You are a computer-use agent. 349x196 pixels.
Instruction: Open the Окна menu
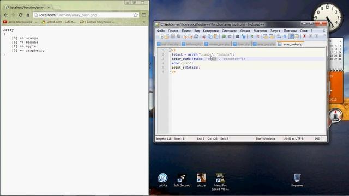pyautogui.click(x=304, y=31)
